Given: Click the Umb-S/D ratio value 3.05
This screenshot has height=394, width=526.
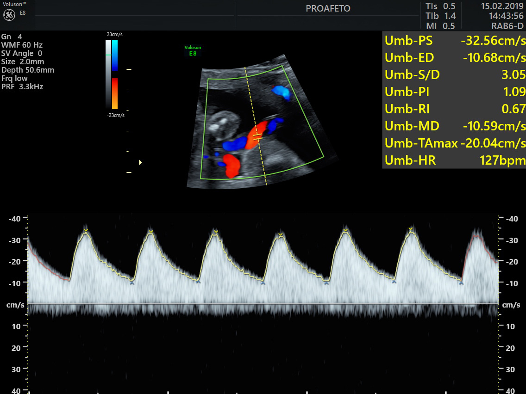Looking at the screenshot, I should 513,75.
